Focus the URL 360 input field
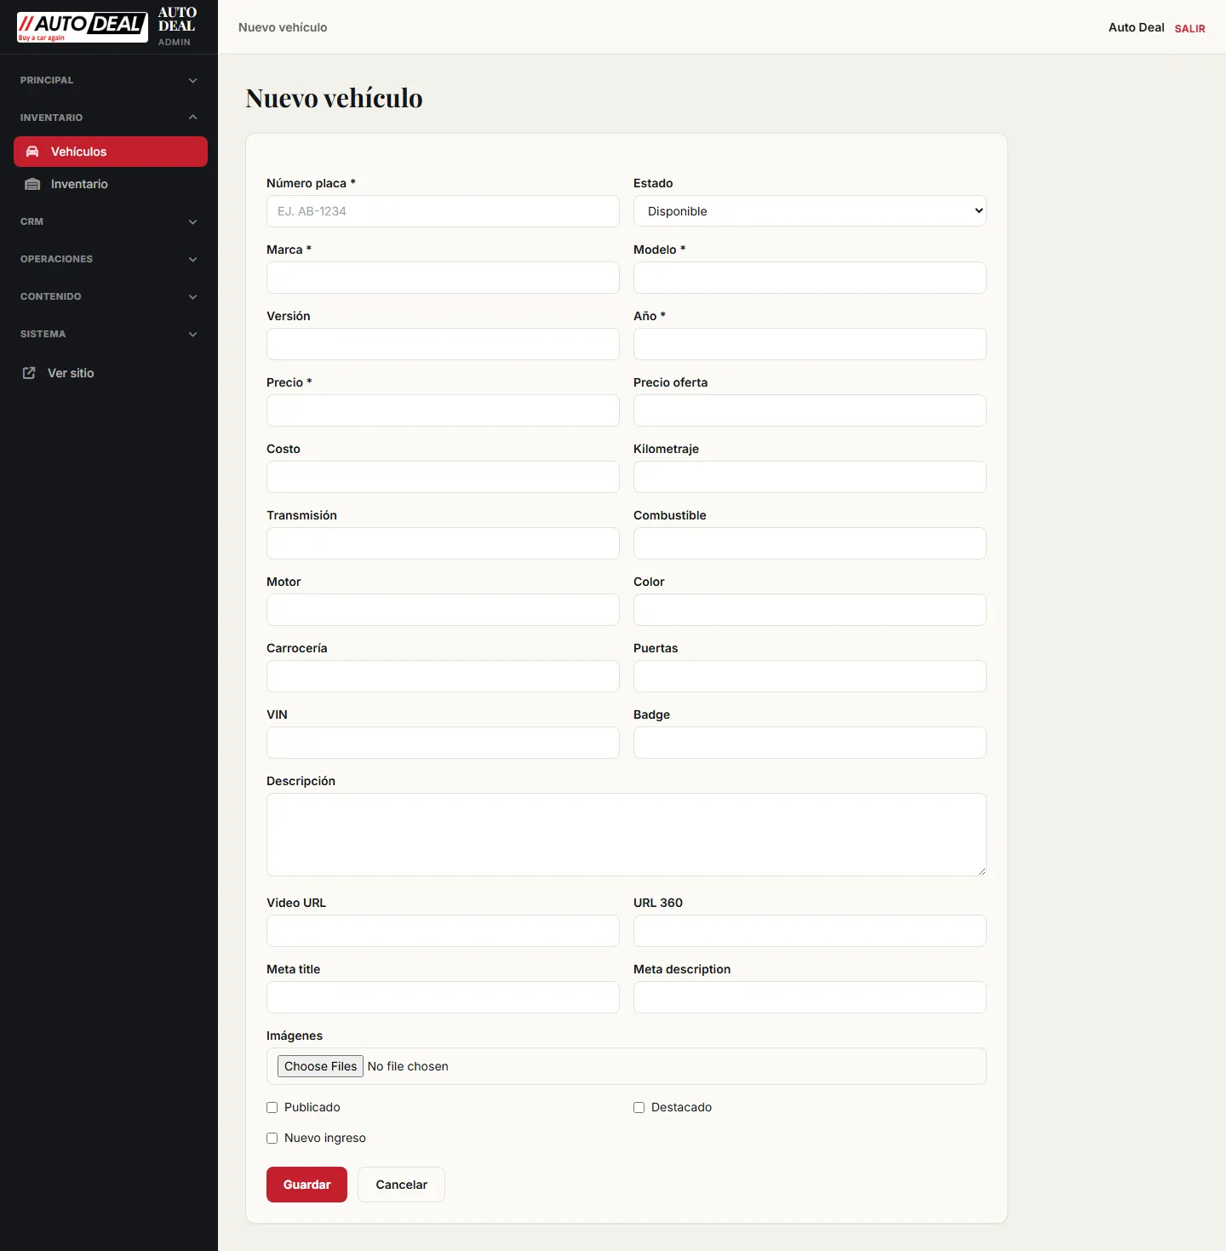1226x1251 pixels. tap(810, 931)
